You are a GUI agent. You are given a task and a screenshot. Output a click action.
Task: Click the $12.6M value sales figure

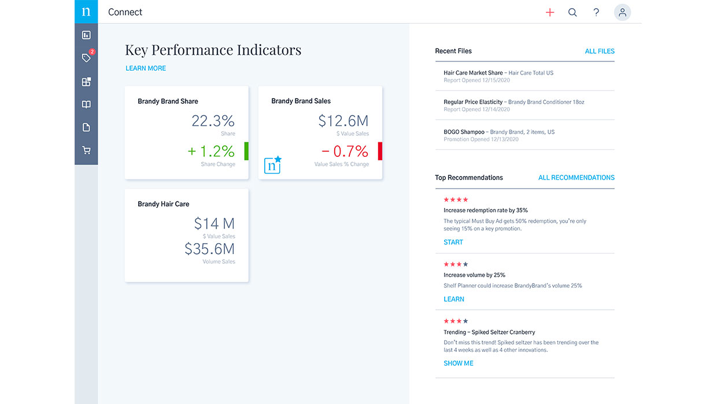point(343,121)
